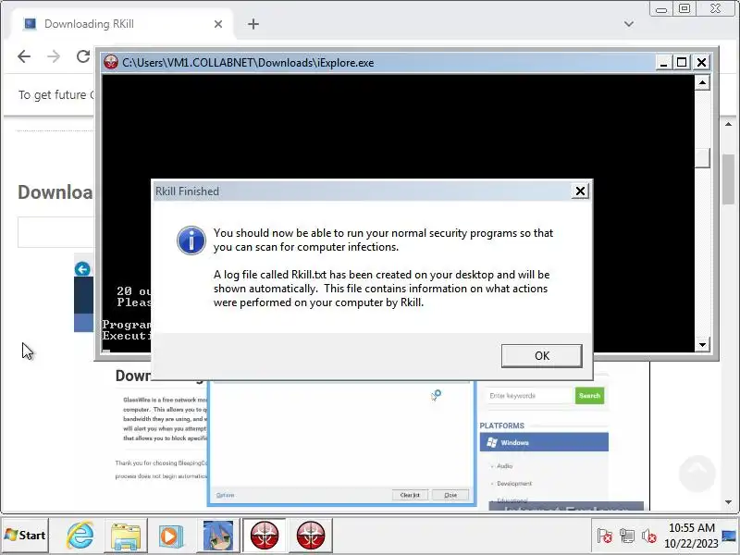This screenshot has width=740, height=555.
Task: Click the browser page scrollbar down arrow
Action: 728,502
